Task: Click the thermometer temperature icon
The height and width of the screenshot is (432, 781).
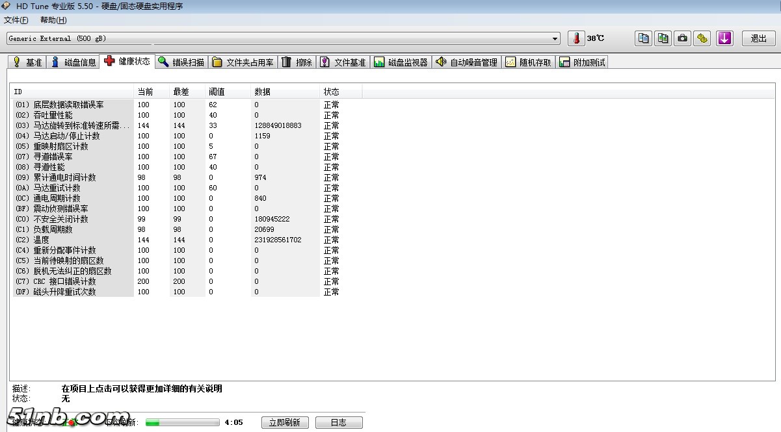Action: [x=576, y=38]
